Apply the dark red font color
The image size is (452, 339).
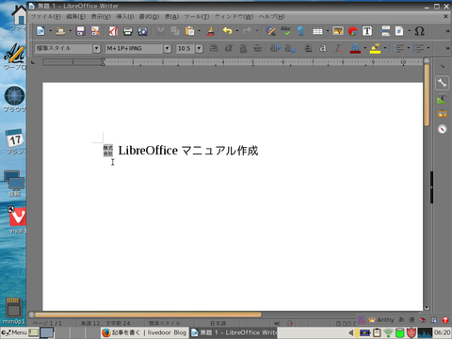tap(355, 48)
